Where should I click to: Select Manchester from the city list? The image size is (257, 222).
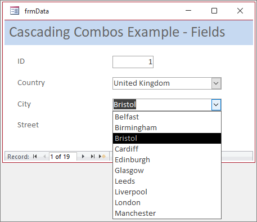[167, 214]
